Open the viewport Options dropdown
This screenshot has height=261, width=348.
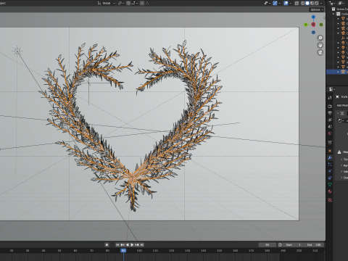316,9
